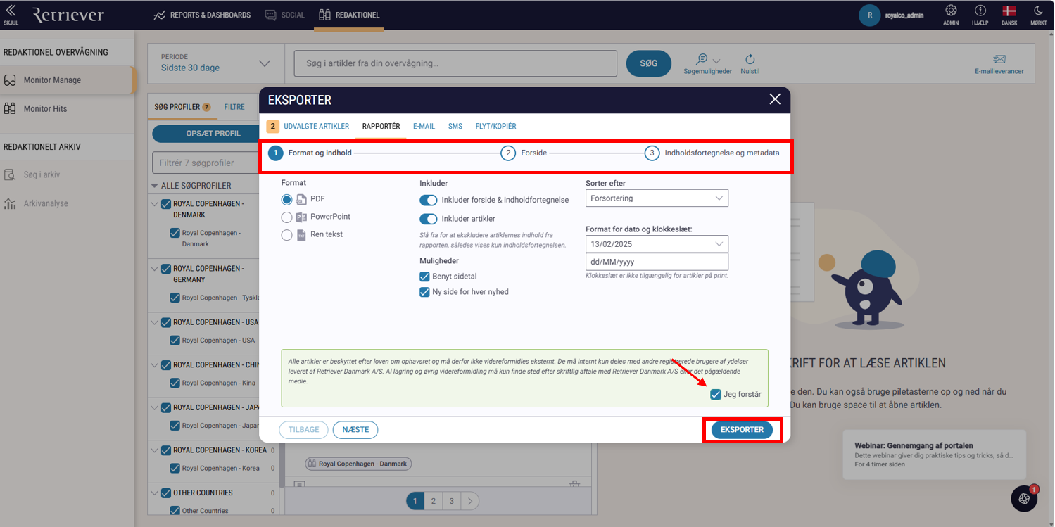Viewport: 1055px width, 527px height.
Task: Open E-mailleverancer envelope icon
Action: (999, 59)
